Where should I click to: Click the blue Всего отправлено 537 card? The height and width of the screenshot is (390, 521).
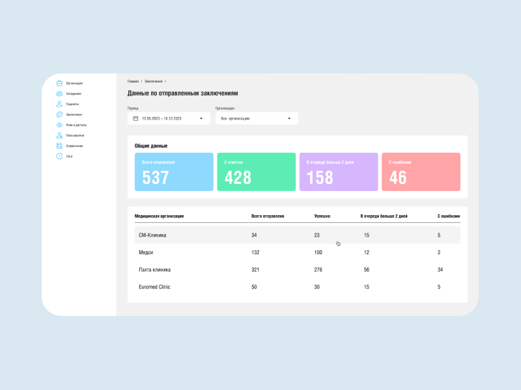174,172
